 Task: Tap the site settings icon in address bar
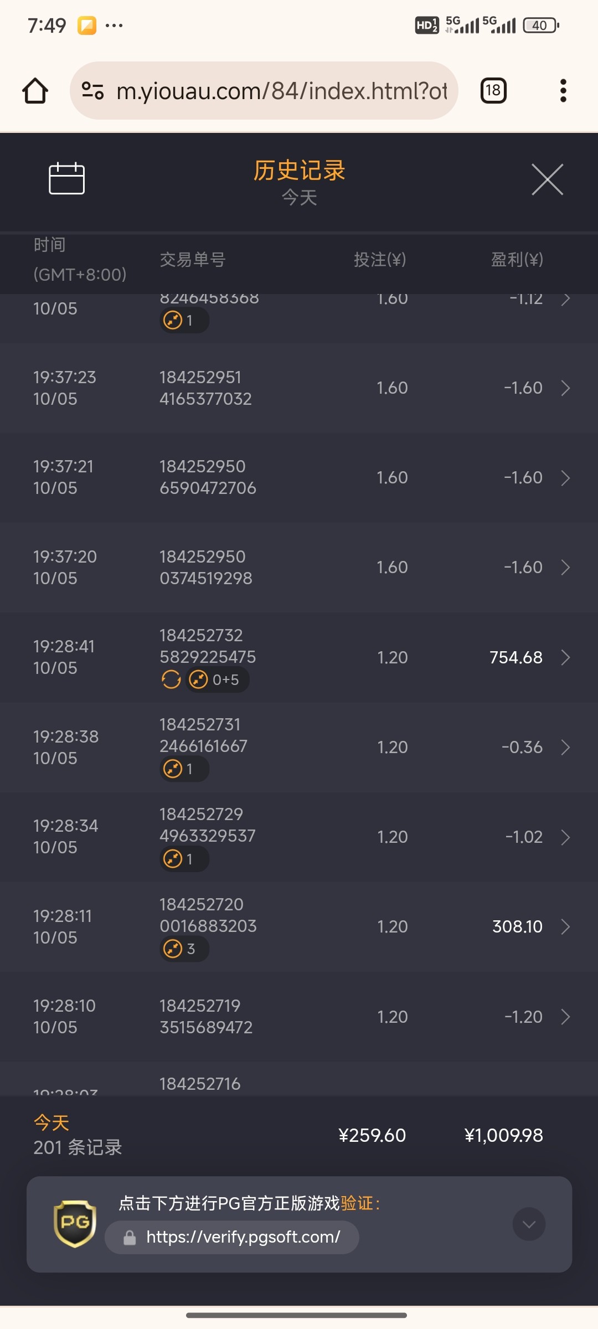coord(92,91)
